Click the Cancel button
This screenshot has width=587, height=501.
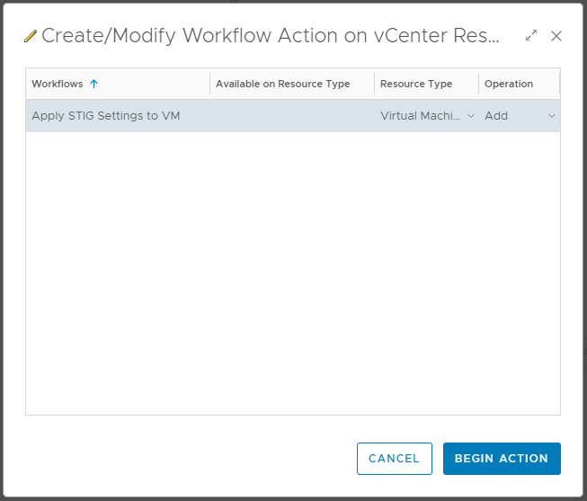tap(395, 459)
